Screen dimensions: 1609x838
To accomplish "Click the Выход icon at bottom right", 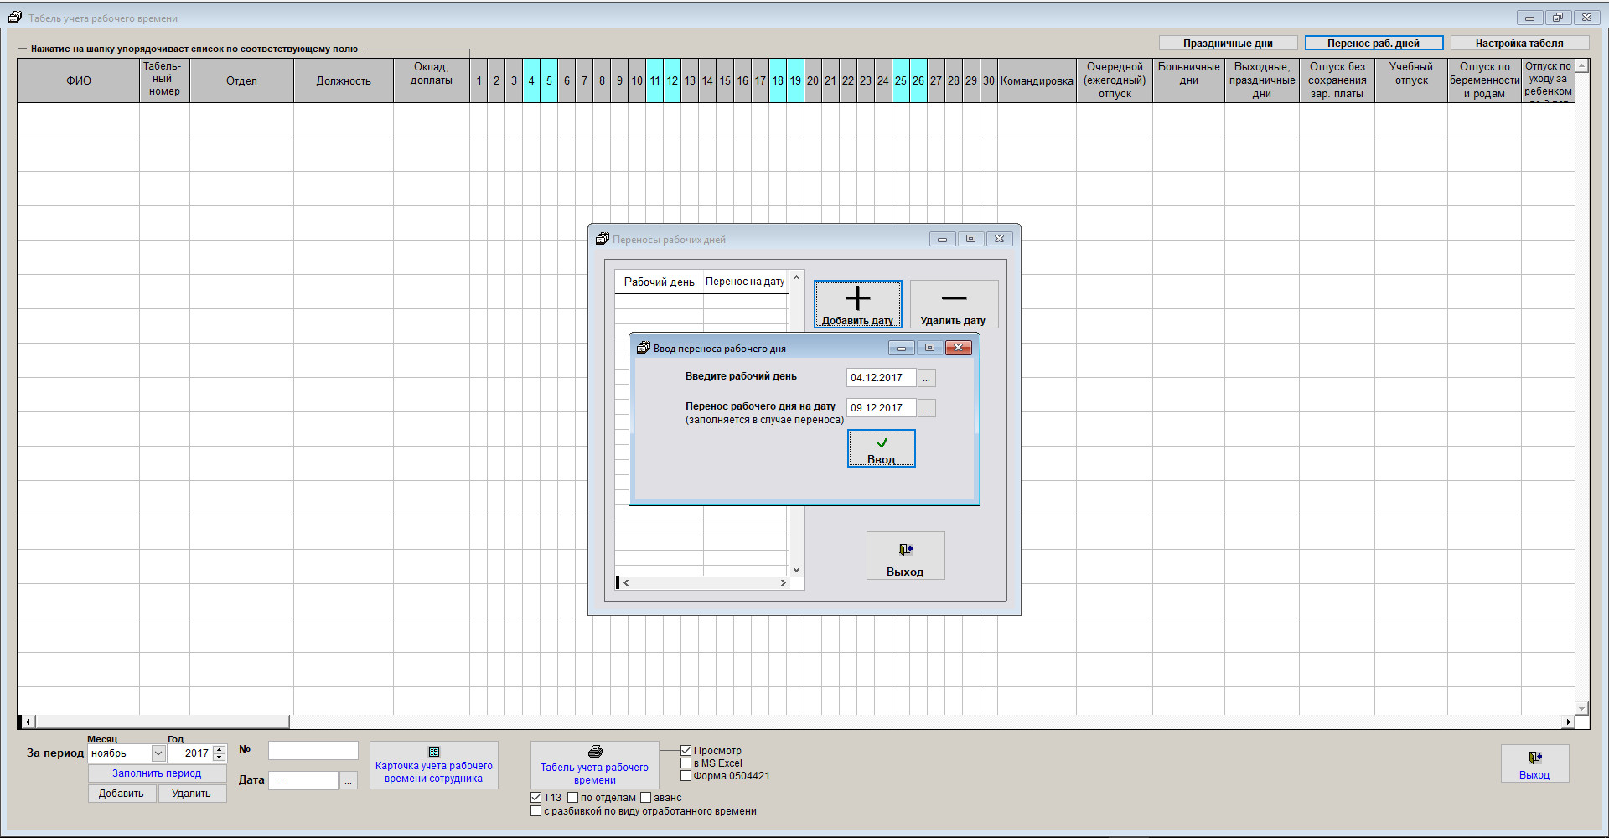I will pos(1534,758).
